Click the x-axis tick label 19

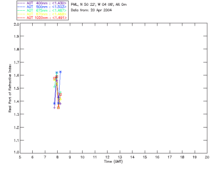[x=195, y=157]
